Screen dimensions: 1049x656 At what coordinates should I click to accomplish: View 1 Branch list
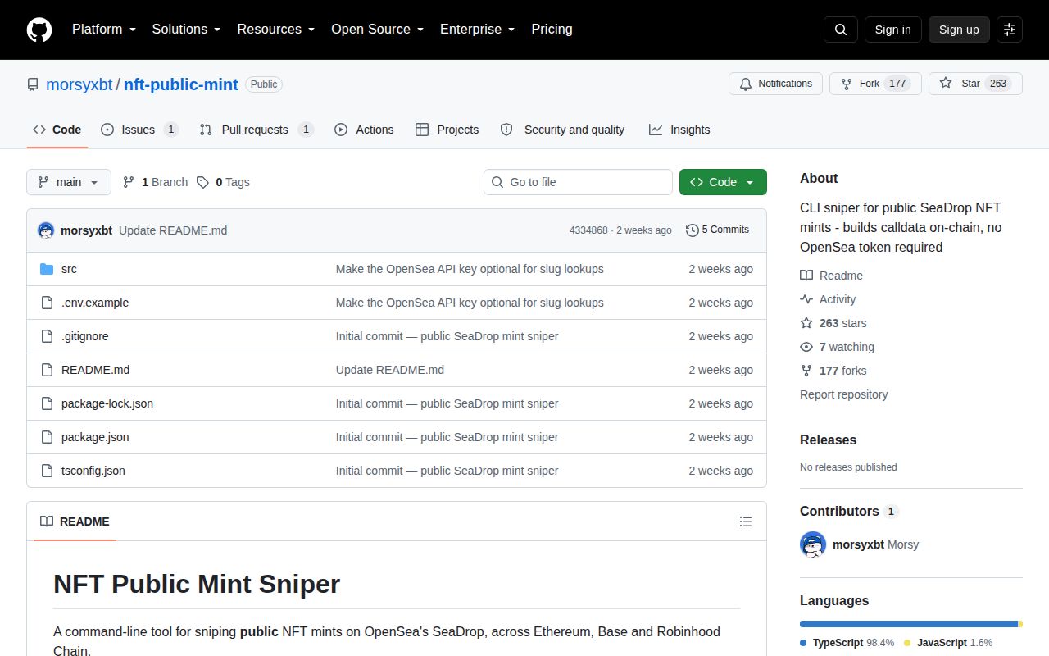(x=155, y=182)
